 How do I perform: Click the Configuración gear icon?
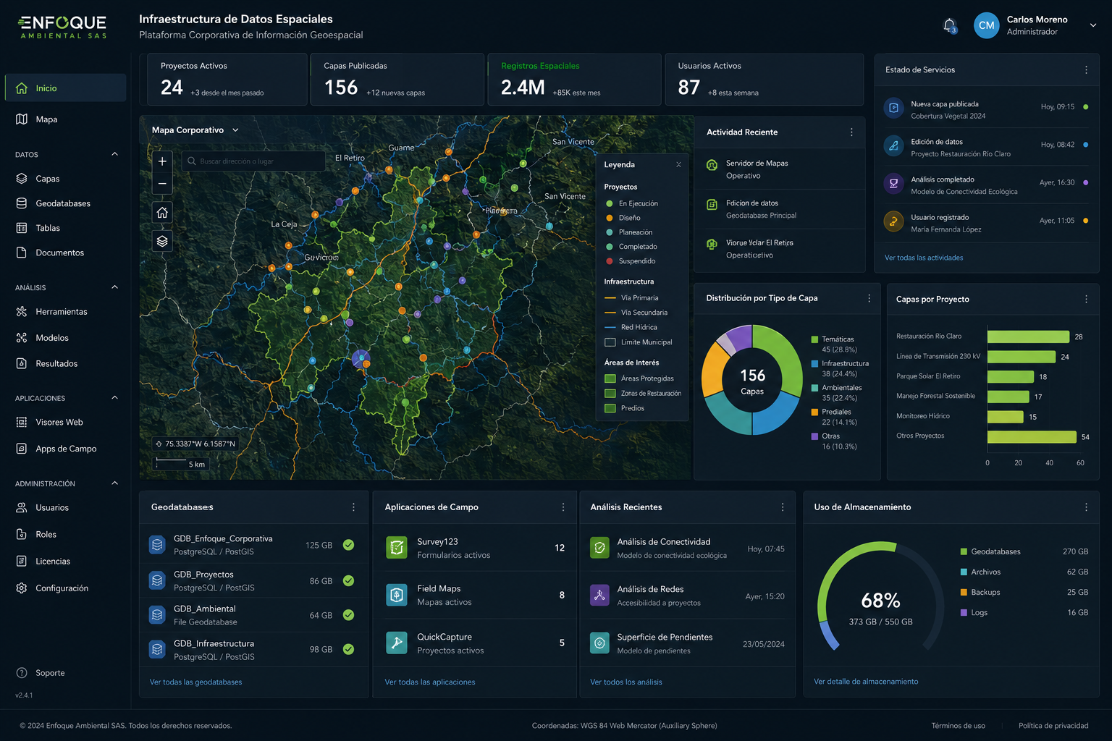pyautogui.click(x=22, y=588)
